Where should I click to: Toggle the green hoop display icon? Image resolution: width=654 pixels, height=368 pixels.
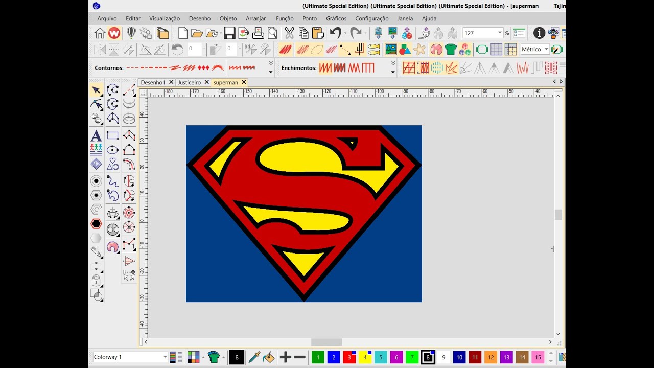pyautogui.click(x=482, y=50)
